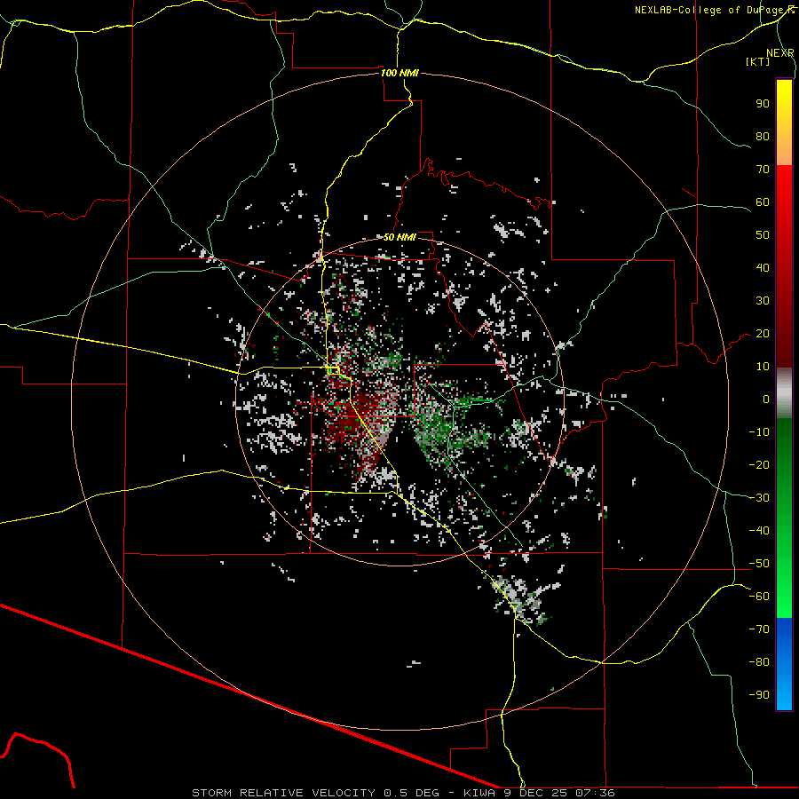Click the -90 value on velocity scale

tap(759, 695)
